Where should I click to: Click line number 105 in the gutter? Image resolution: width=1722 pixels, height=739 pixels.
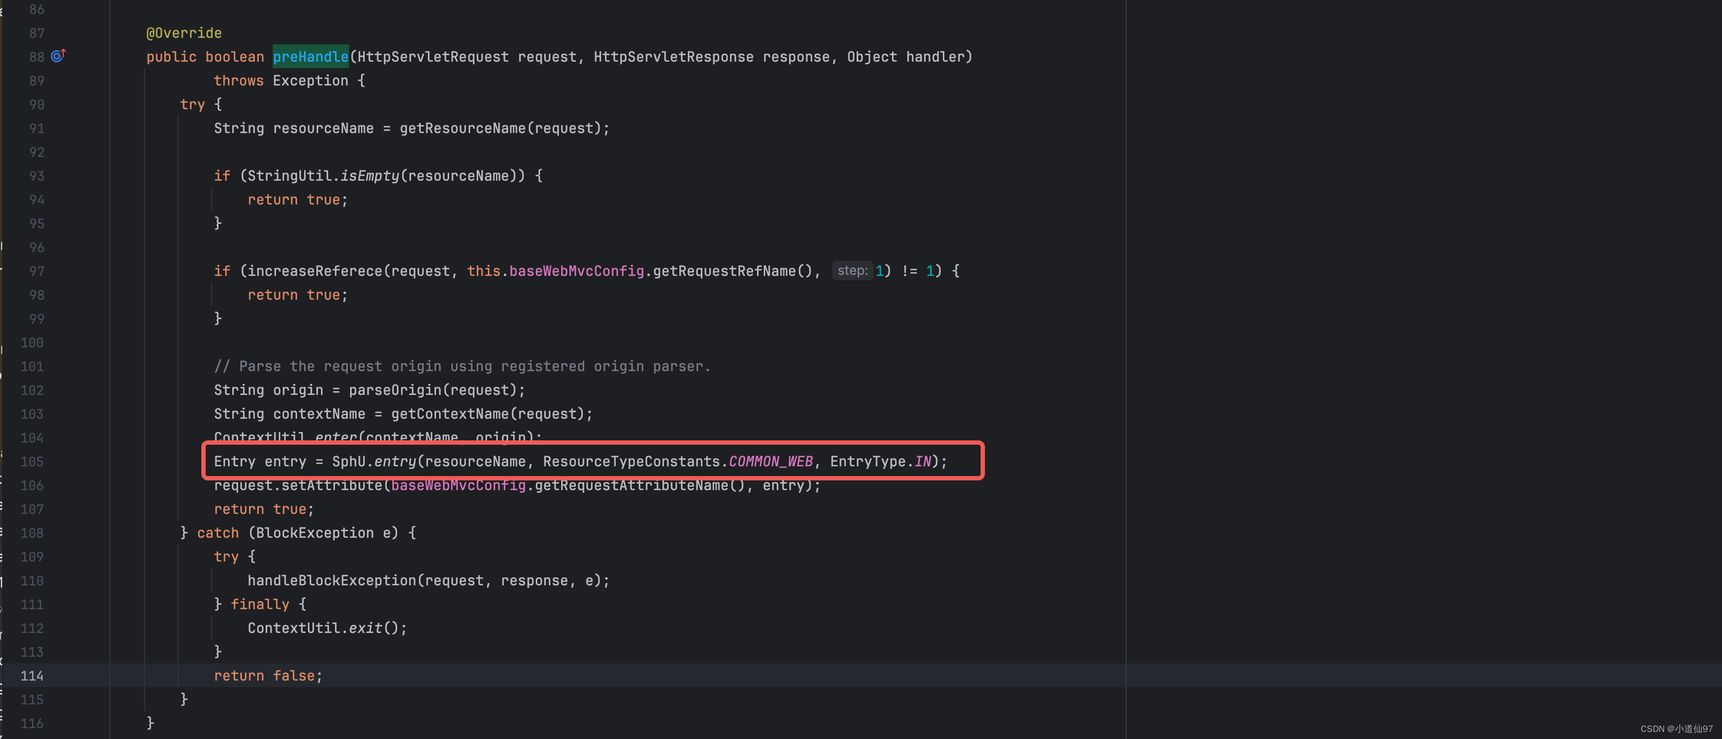click(31, 461)
